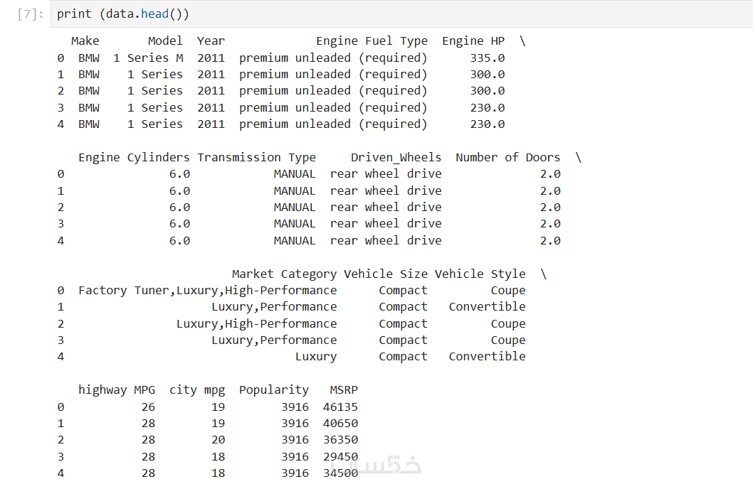Image resolution: width=753 pixels, height=484 pixels.
Task: Click the 'Engine Cylinders' column header
Action: [134, 158]
